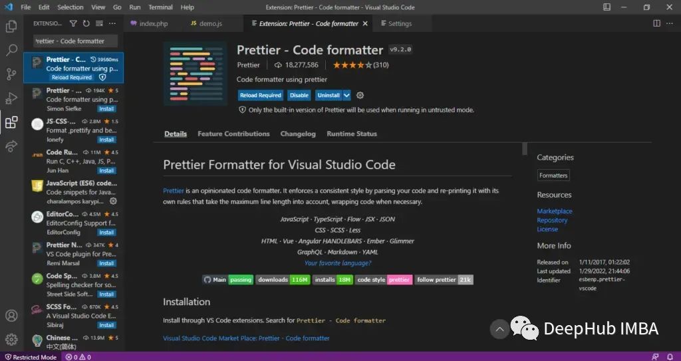The width and height of the screenshot is (681, 361).
Task: Refresh the extensions list
Action: tap(86, 23)
